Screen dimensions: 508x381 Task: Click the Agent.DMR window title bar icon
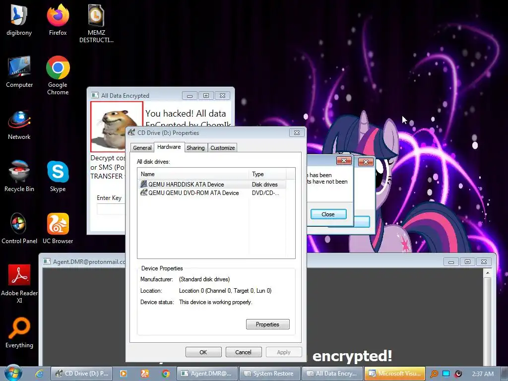[47, 261]
